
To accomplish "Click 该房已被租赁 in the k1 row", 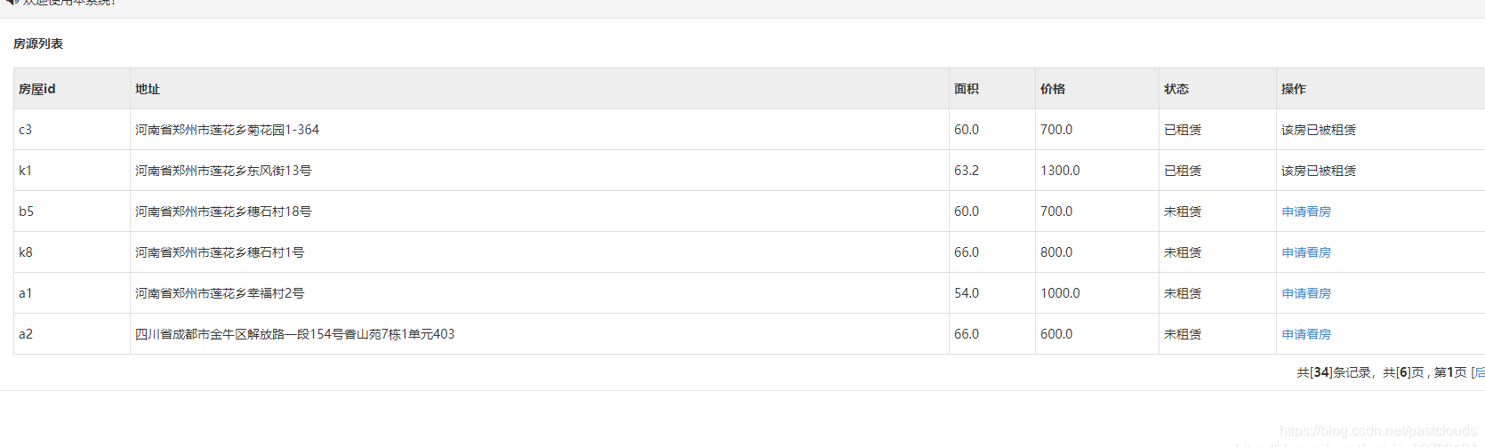I will (1318, 171).
